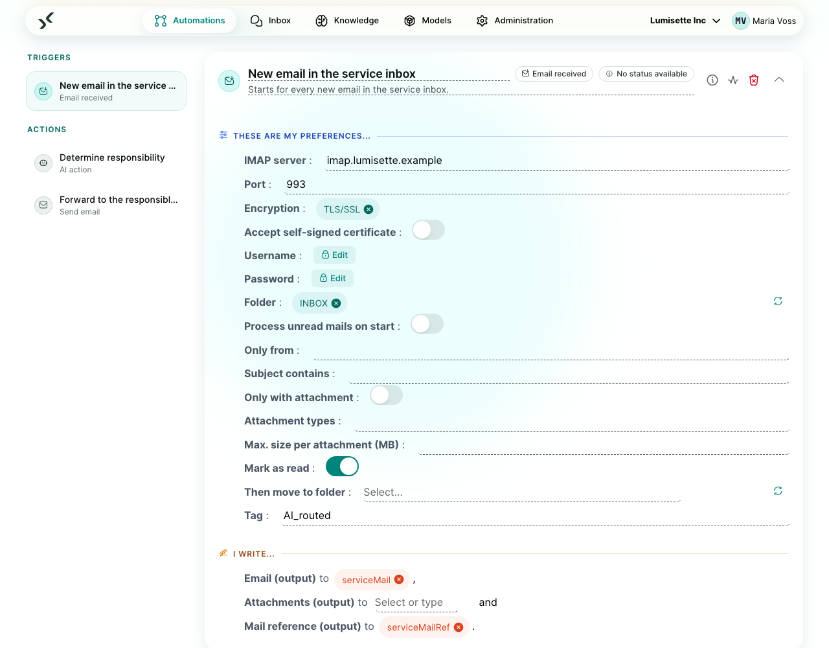
Task: Remove the TLS/SSL encryption chip
Action: (x=369, y=209)
